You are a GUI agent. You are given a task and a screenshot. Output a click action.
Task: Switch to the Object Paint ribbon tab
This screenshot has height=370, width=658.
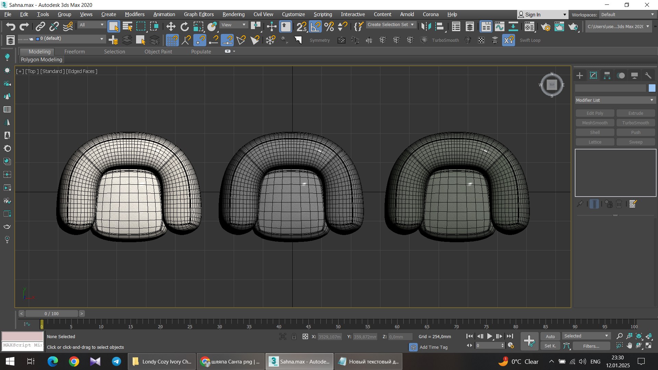point(158,51)
